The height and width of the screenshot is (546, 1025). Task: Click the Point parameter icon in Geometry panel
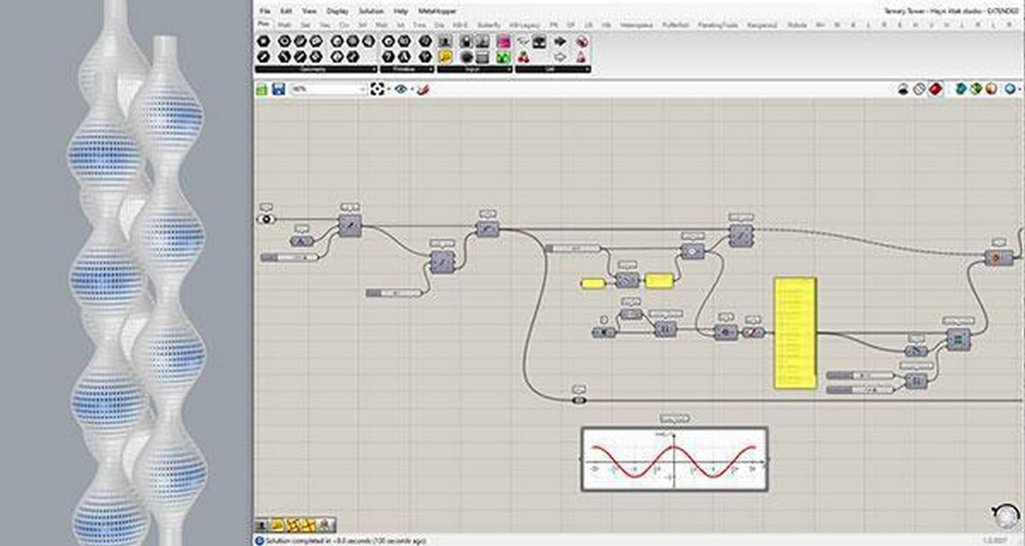pyautogui.click(x=263, y=42)
